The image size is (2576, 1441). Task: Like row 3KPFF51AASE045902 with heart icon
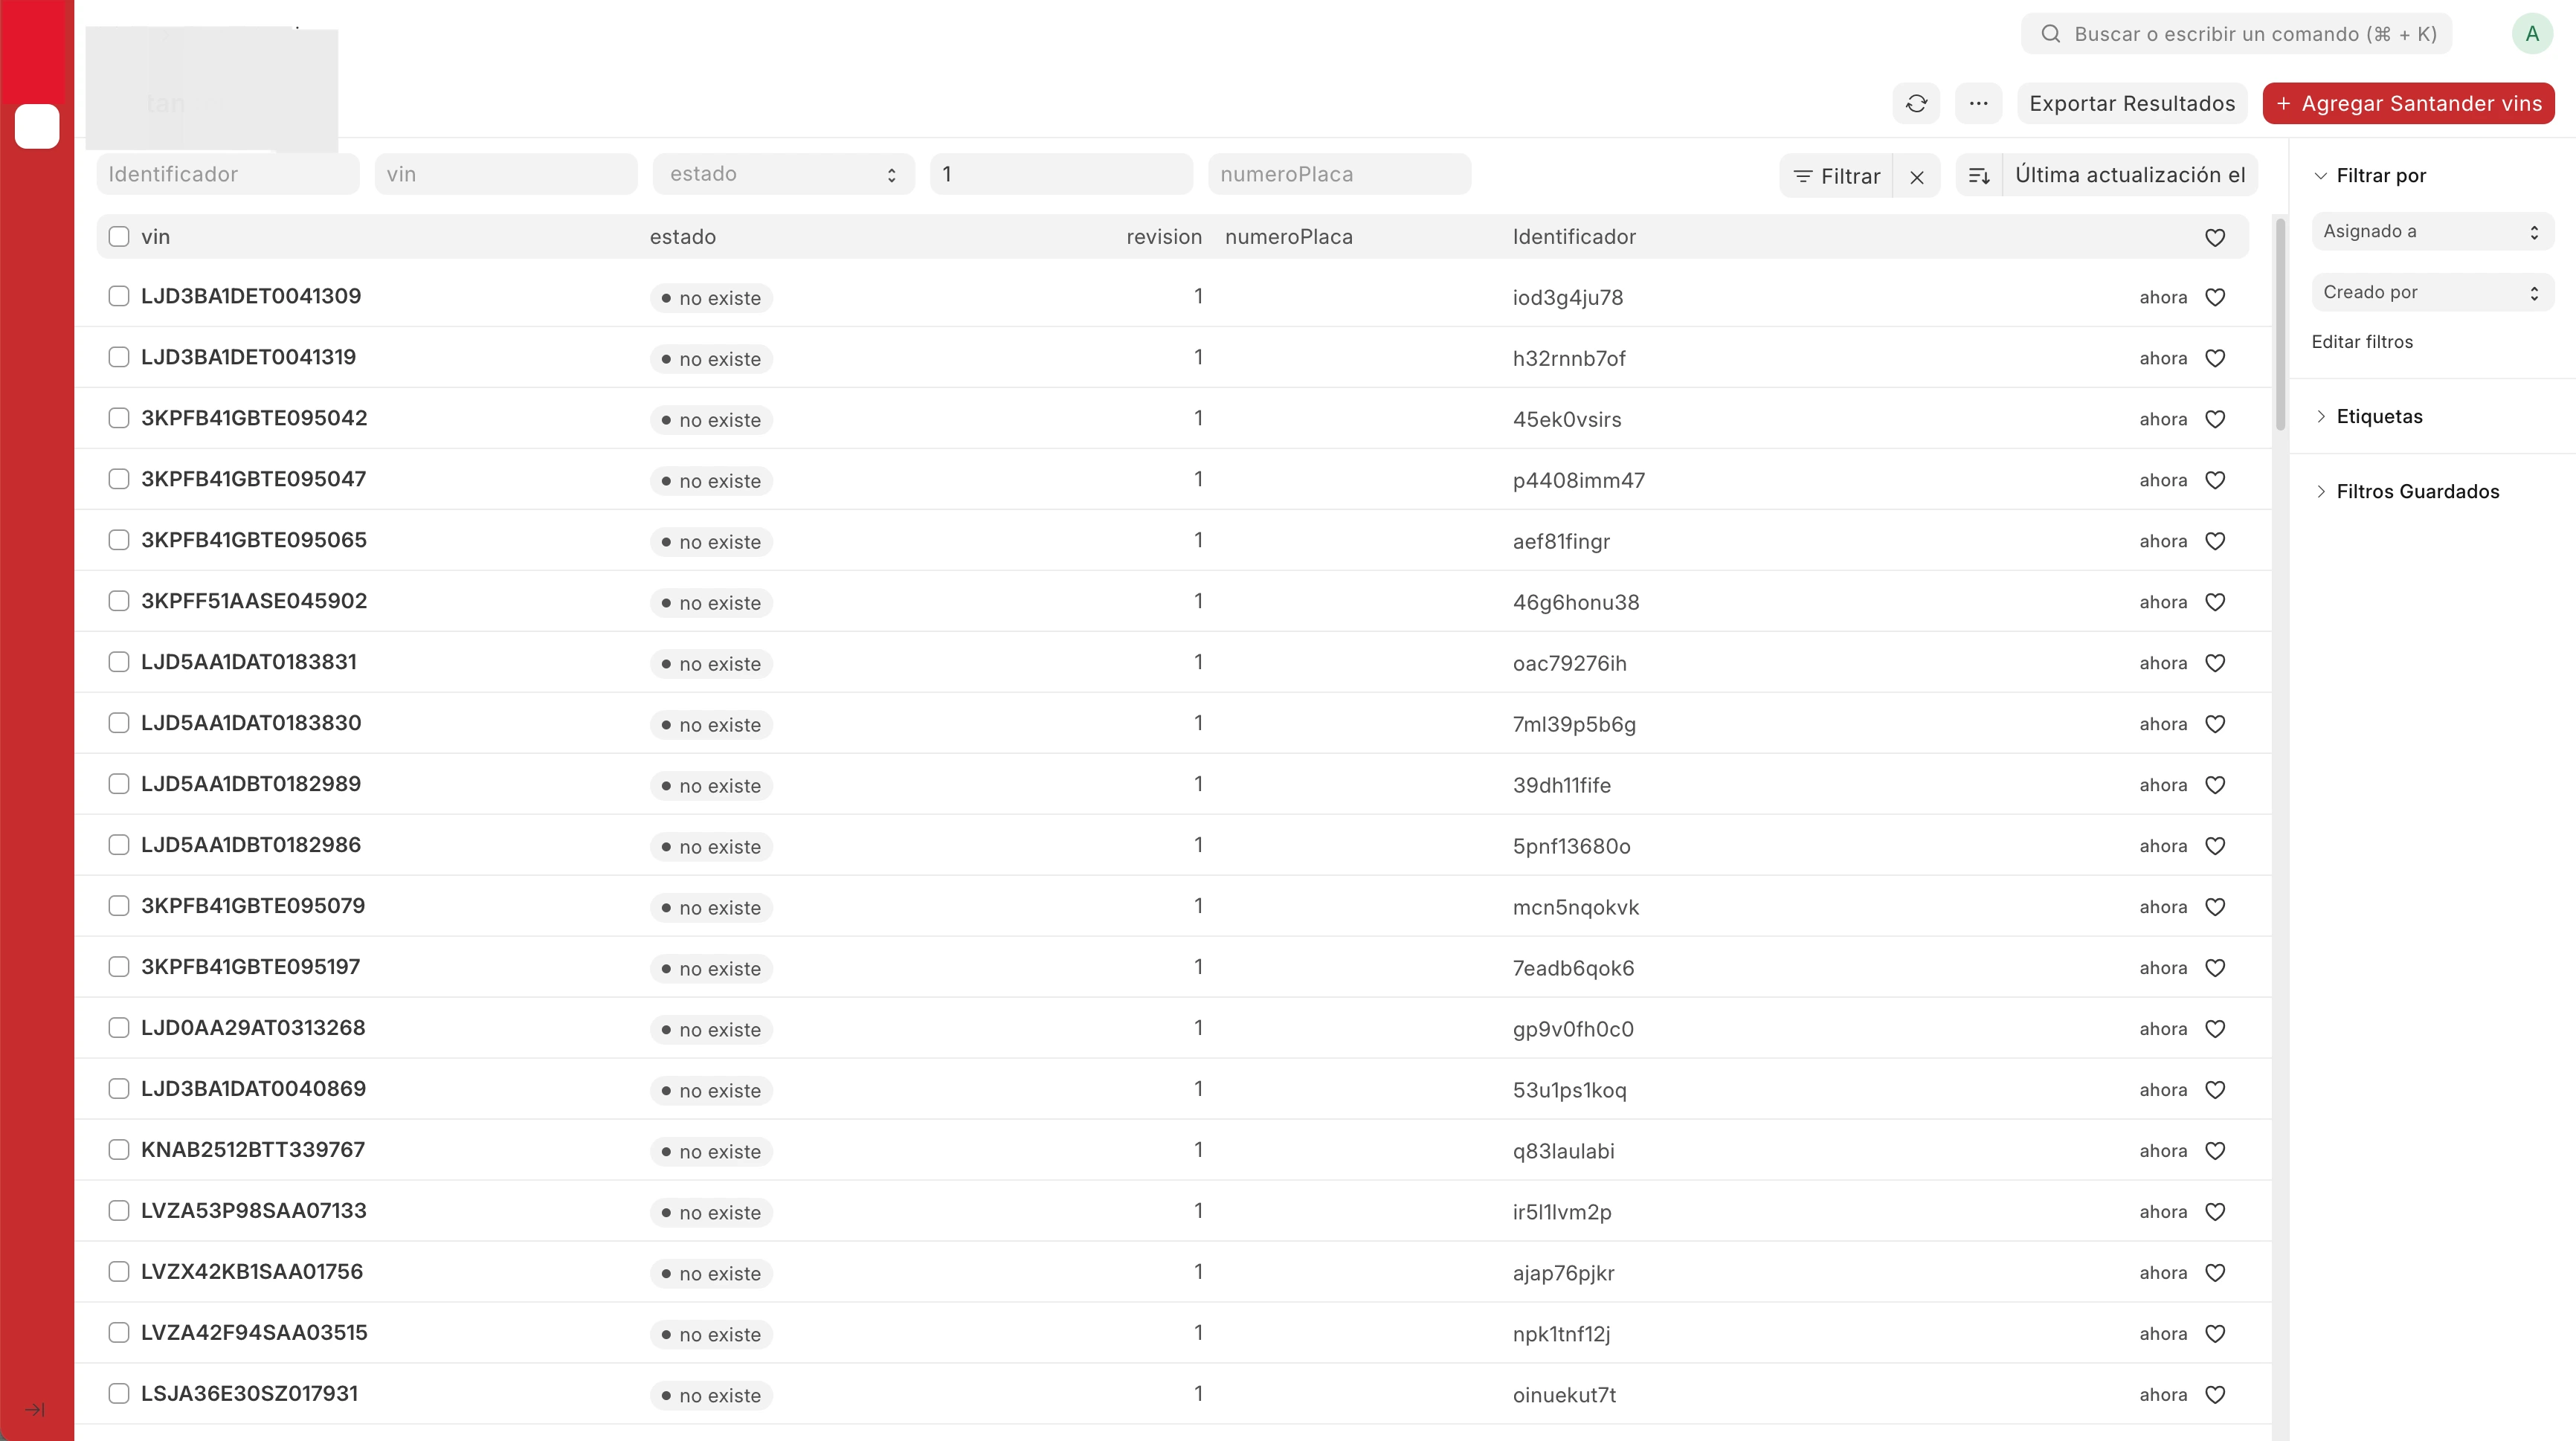pyautogui.click(x=2215, y=602)
